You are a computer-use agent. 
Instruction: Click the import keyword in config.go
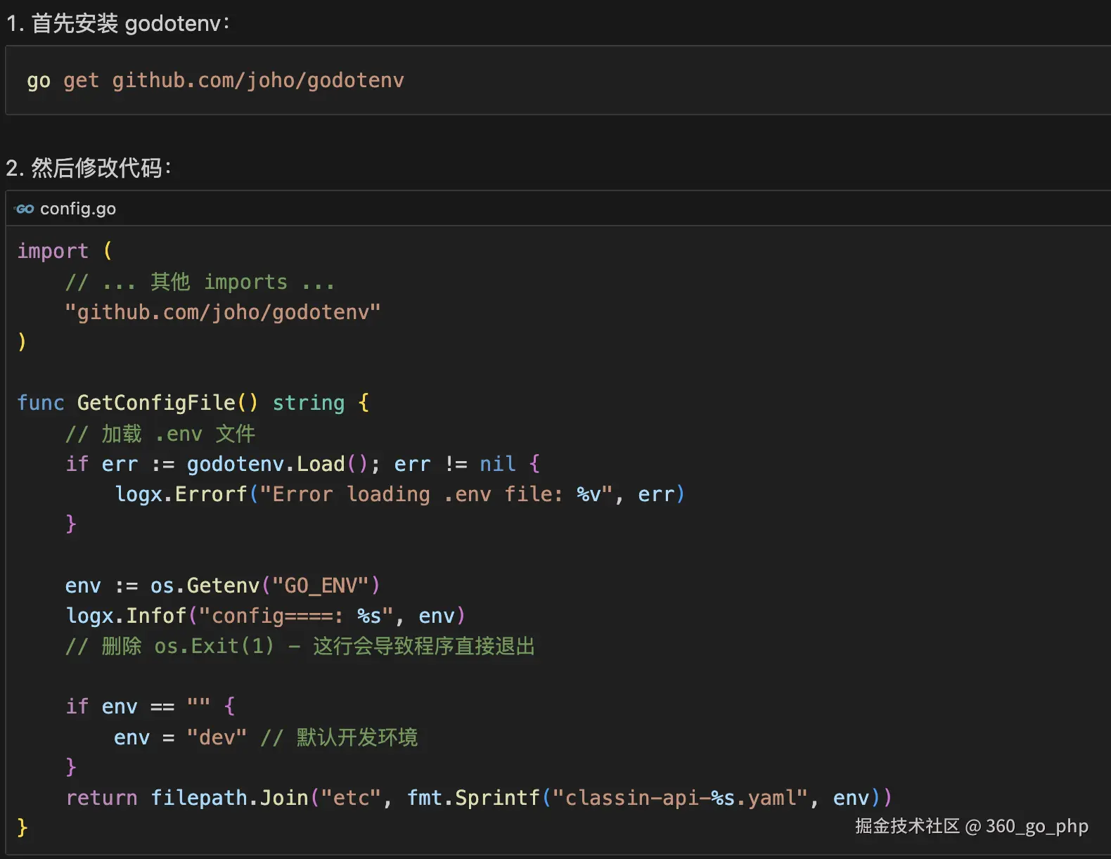(x=53, y=251)
